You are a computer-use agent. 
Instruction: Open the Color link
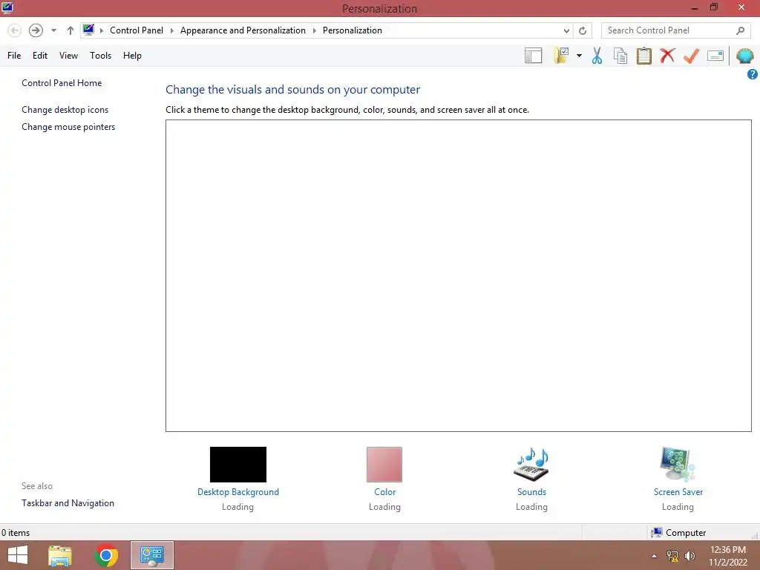pos(385,492)
